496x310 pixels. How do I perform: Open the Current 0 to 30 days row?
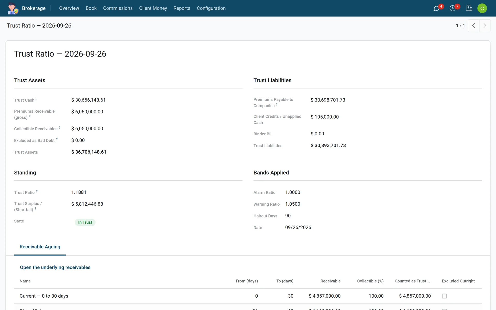[248, 296]
